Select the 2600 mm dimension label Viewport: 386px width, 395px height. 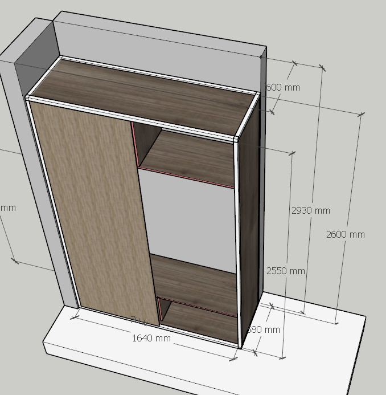(x=345, y=234)
